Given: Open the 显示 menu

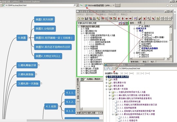Looking at the screenshot, I should (x=90, y=14).
